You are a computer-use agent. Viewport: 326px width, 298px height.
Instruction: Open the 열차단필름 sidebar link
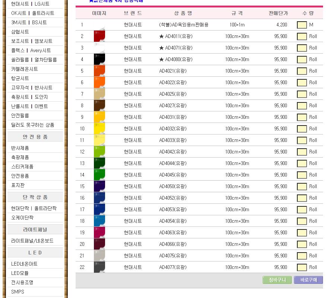[46, 60]
